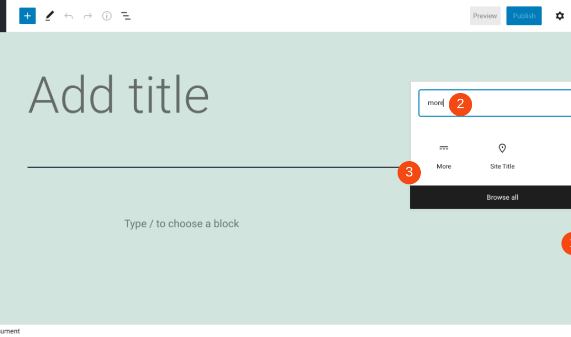Viewport: 571px width, 337px height.
Task: Click the Document breadcrumb in footer
Action: pos(10,331)
